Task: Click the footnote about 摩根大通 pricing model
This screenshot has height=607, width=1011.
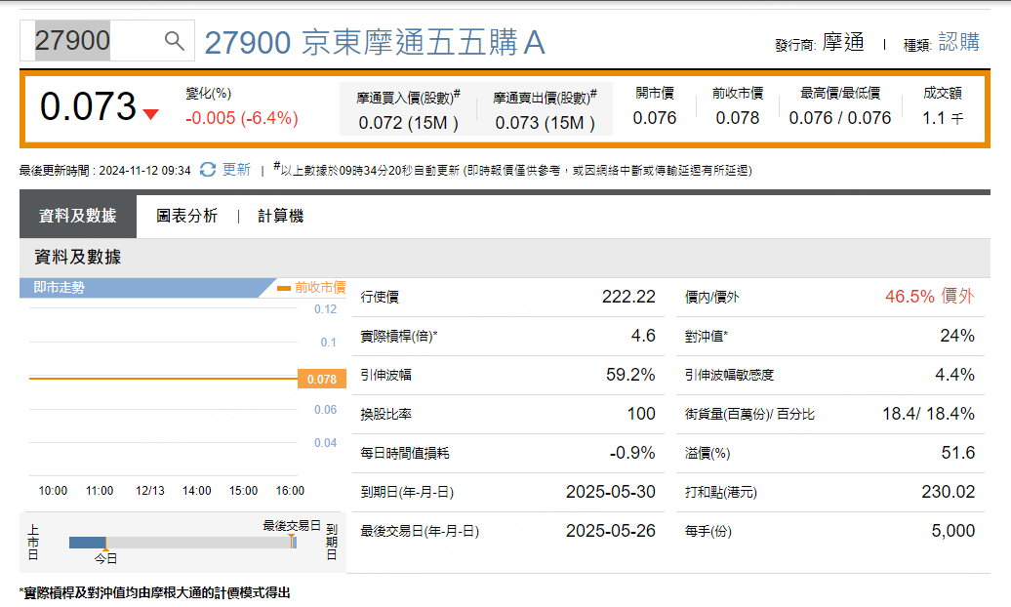Action: click(155, 592)
